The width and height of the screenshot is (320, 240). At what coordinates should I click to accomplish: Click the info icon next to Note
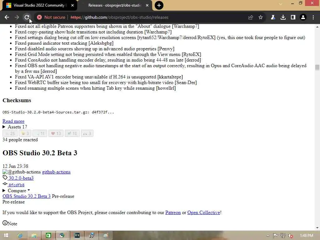[5, 223]
